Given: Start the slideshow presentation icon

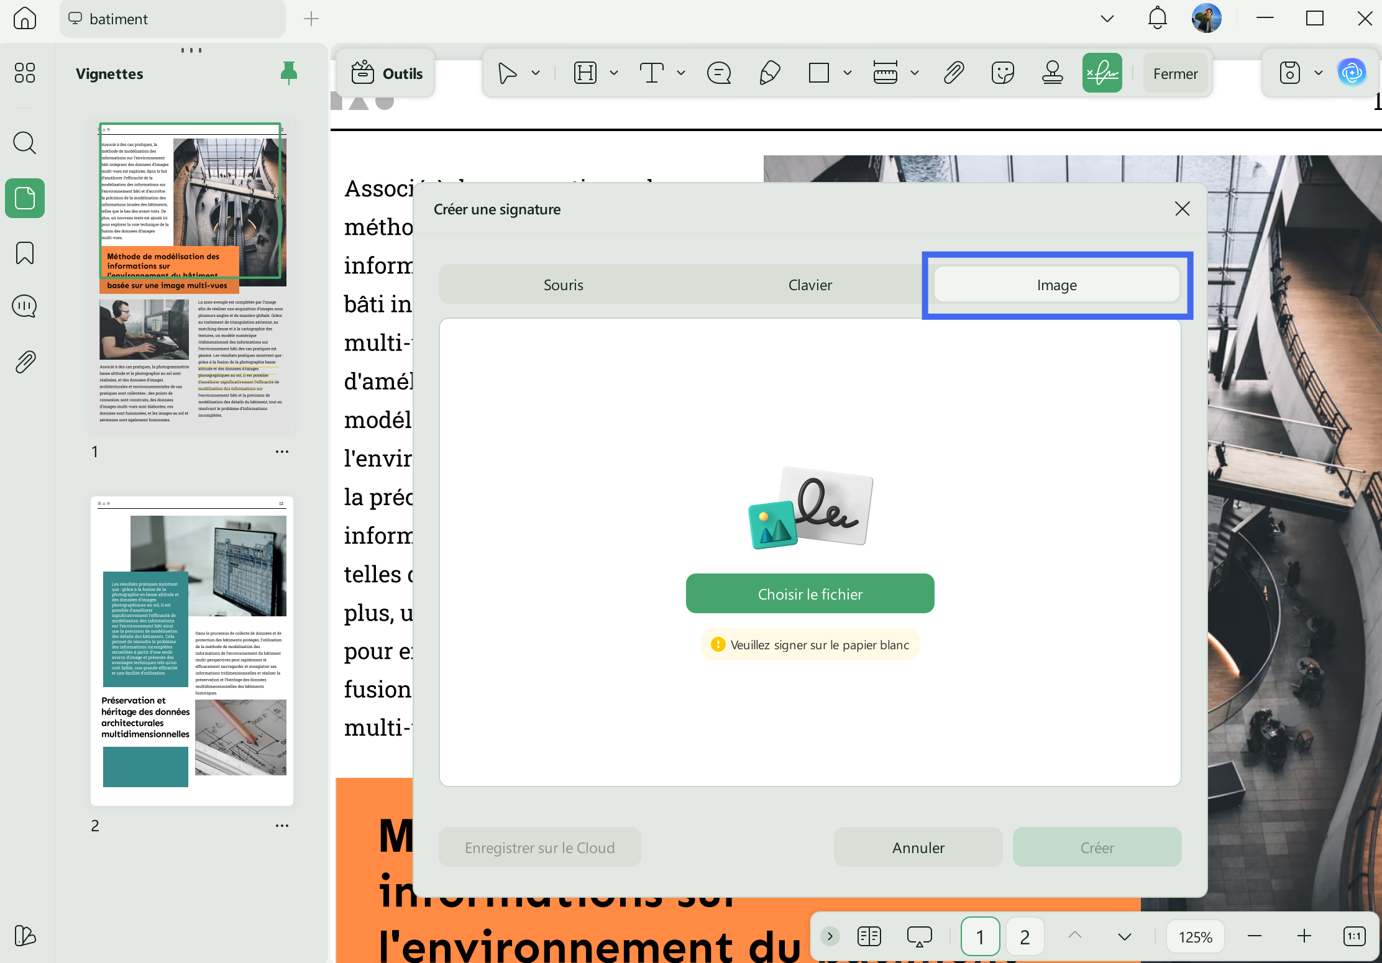Looking at the screenshot, I should 919,936.
